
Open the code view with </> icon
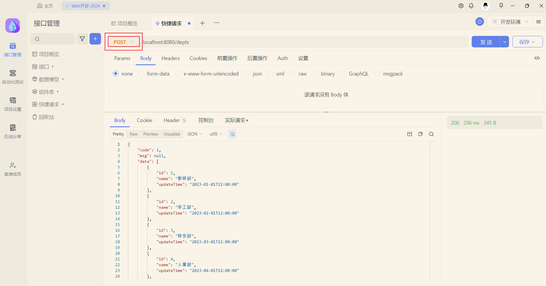point(537,58)
